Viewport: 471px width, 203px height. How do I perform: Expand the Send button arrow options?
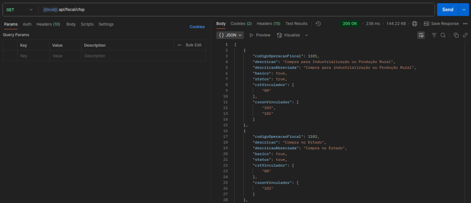pos(463,10)
